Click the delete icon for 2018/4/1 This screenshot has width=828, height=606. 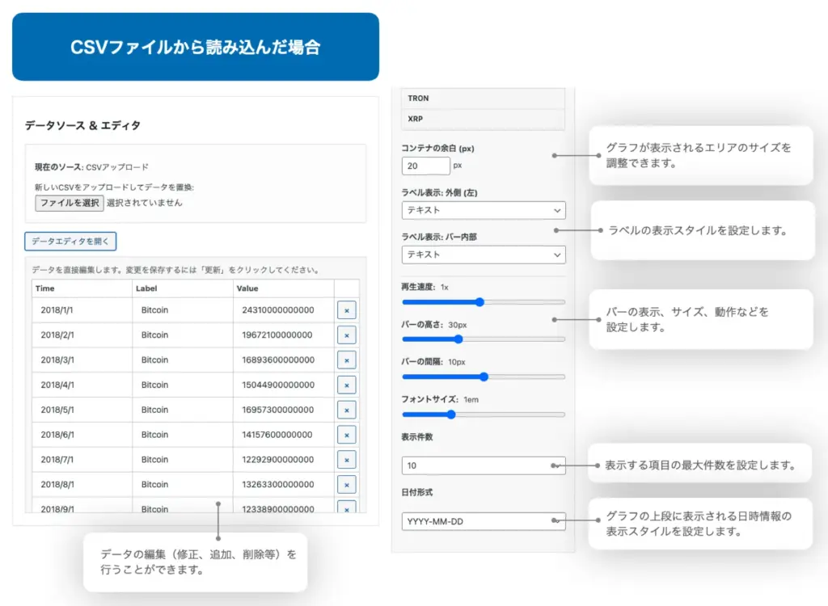(x=346, y=385)
